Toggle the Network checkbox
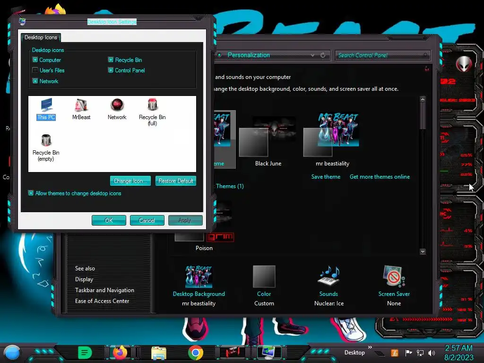Viewport: 484px width, 363px height. (x=35, y=81)
